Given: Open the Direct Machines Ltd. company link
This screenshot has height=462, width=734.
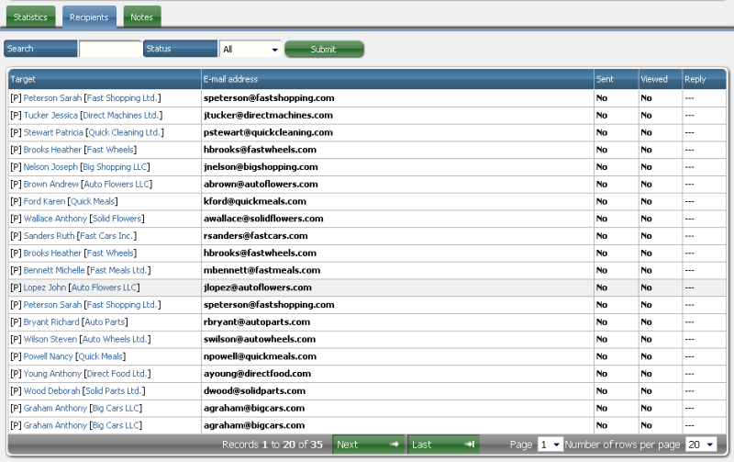Looking at the screenshot, I should [121, 115].
